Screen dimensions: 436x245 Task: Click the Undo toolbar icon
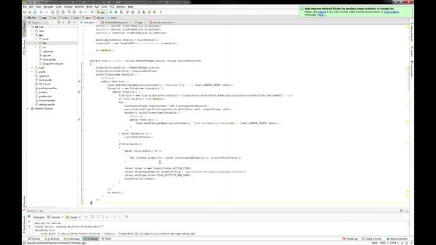(x=41, y=12)
